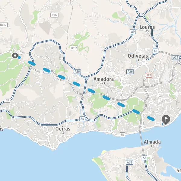Click the A16 and A5 link interchange junction
The height and width of the screenshot is (181, 181).
pos(87,78)
